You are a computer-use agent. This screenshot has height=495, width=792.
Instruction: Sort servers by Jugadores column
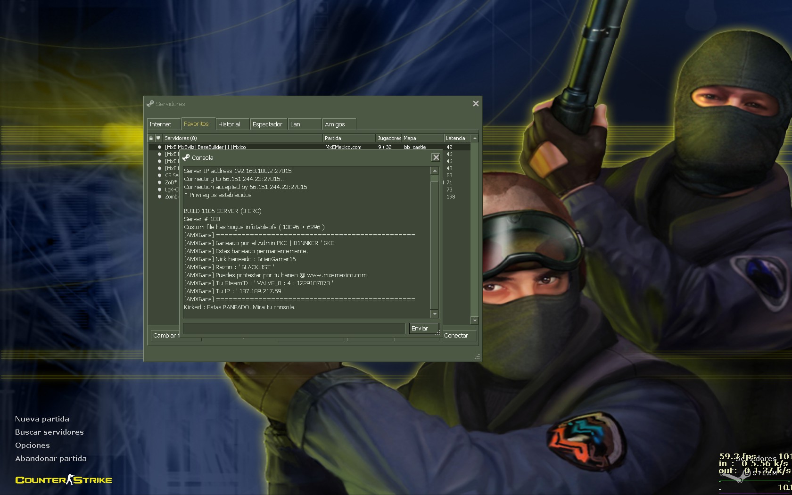point(389,138)
